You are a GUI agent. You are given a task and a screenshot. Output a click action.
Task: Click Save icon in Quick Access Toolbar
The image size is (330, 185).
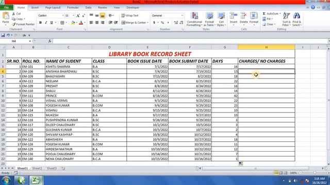point(3,35)
